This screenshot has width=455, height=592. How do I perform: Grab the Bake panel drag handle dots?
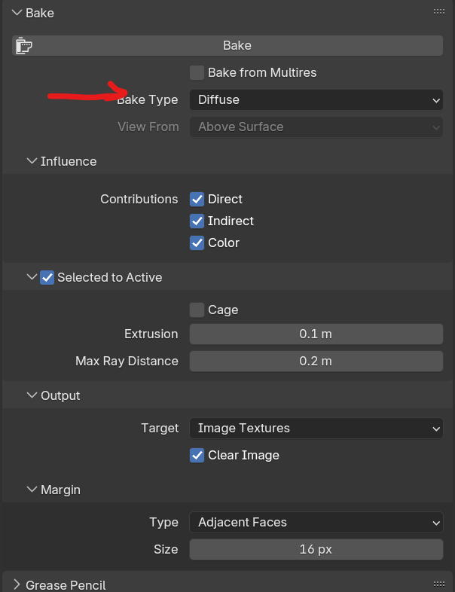(x=438, y=12)
